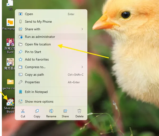Image resolution: width=159 pixels, height=136 pixels.
Task: Choose Open from the context menu
Action: [29, 14]
